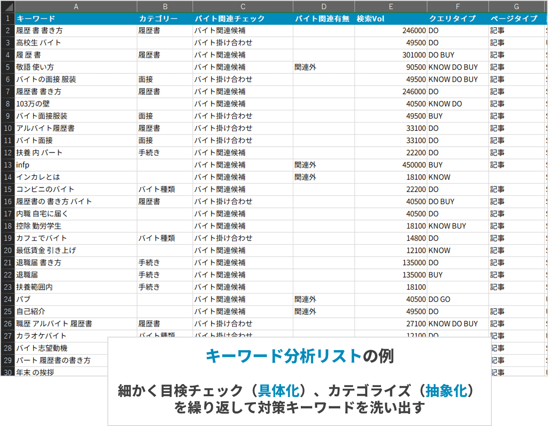
Task: Select cell アルバイト履歴書
Action: tap(76, 128)
